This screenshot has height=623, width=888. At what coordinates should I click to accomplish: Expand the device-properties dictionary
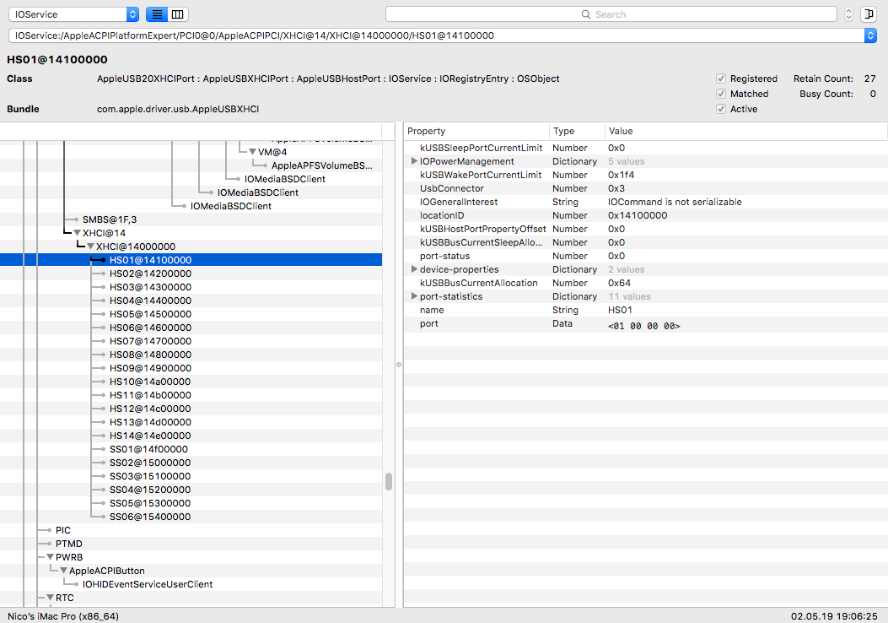coord(414,269)
